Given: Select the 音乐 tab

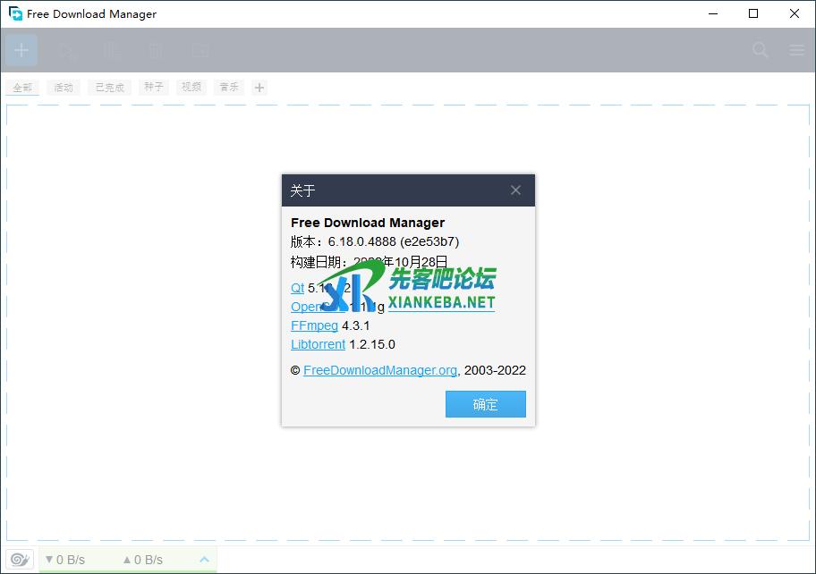Looking at the screenshot, I should click(x=229, y=88).
